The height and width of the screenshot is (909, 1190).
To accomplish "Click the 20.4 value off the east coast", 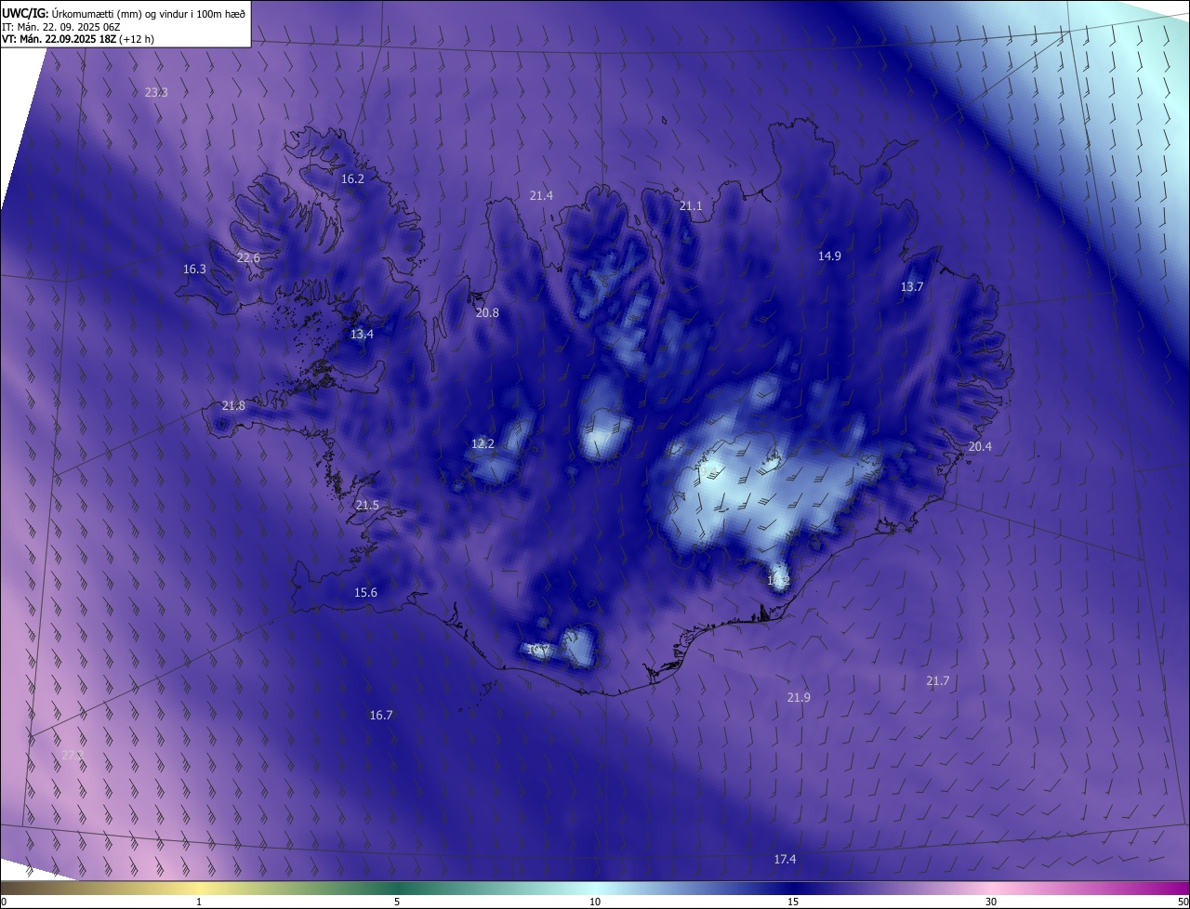I will (x=980, y=446).
